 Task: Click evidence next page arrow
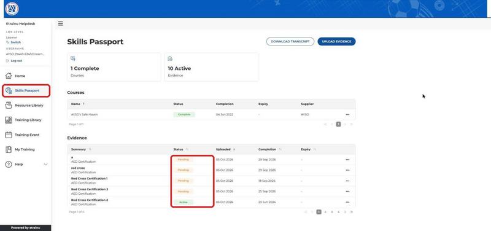point(345,212)
